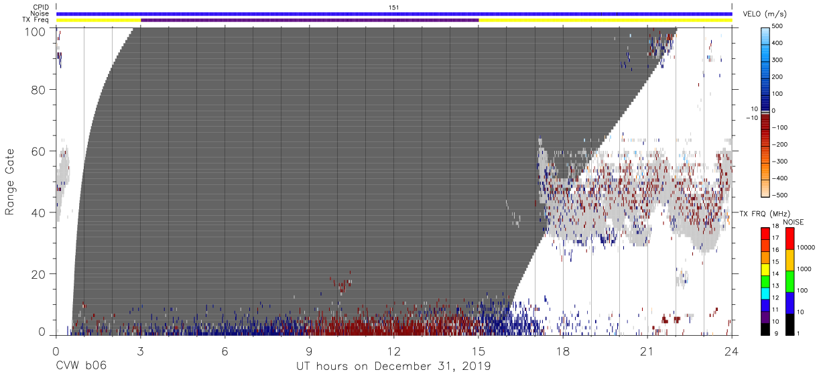The height and width of the screenshot is (380, 823).
Task: Click x-axis tick label 21
Action: [647, 351]
